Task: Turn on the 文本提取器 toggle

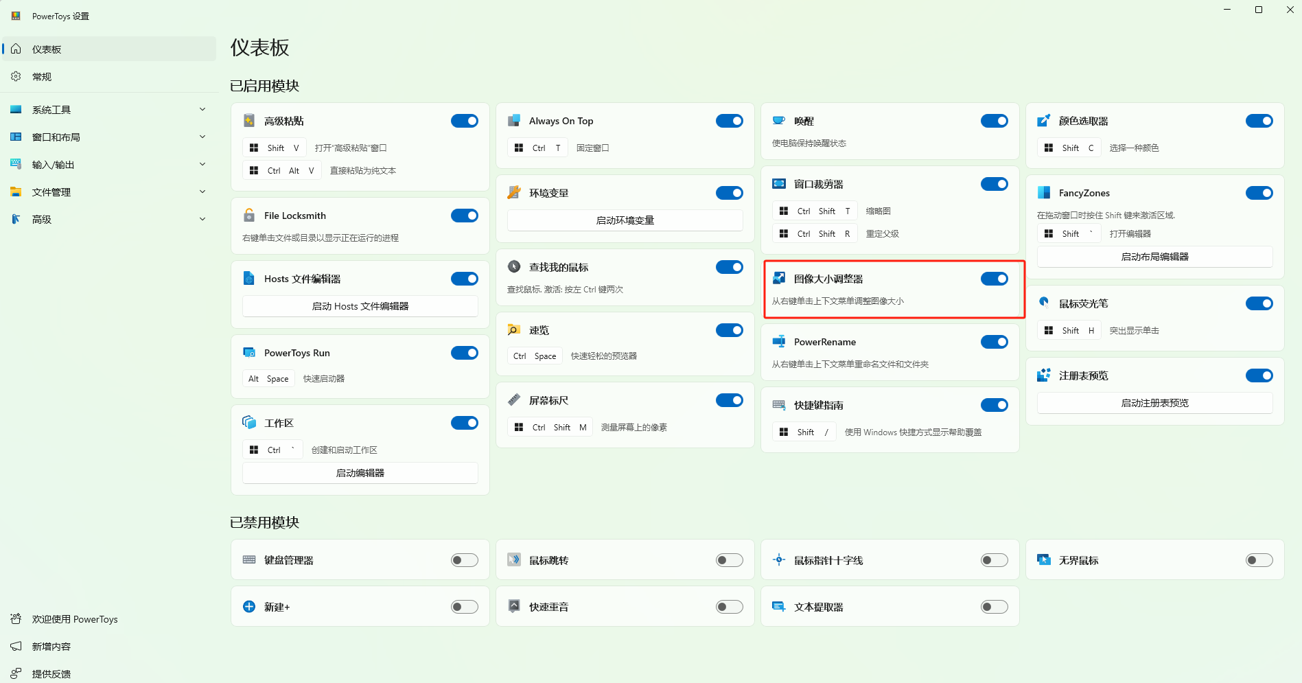Action: tap(995, 607)
